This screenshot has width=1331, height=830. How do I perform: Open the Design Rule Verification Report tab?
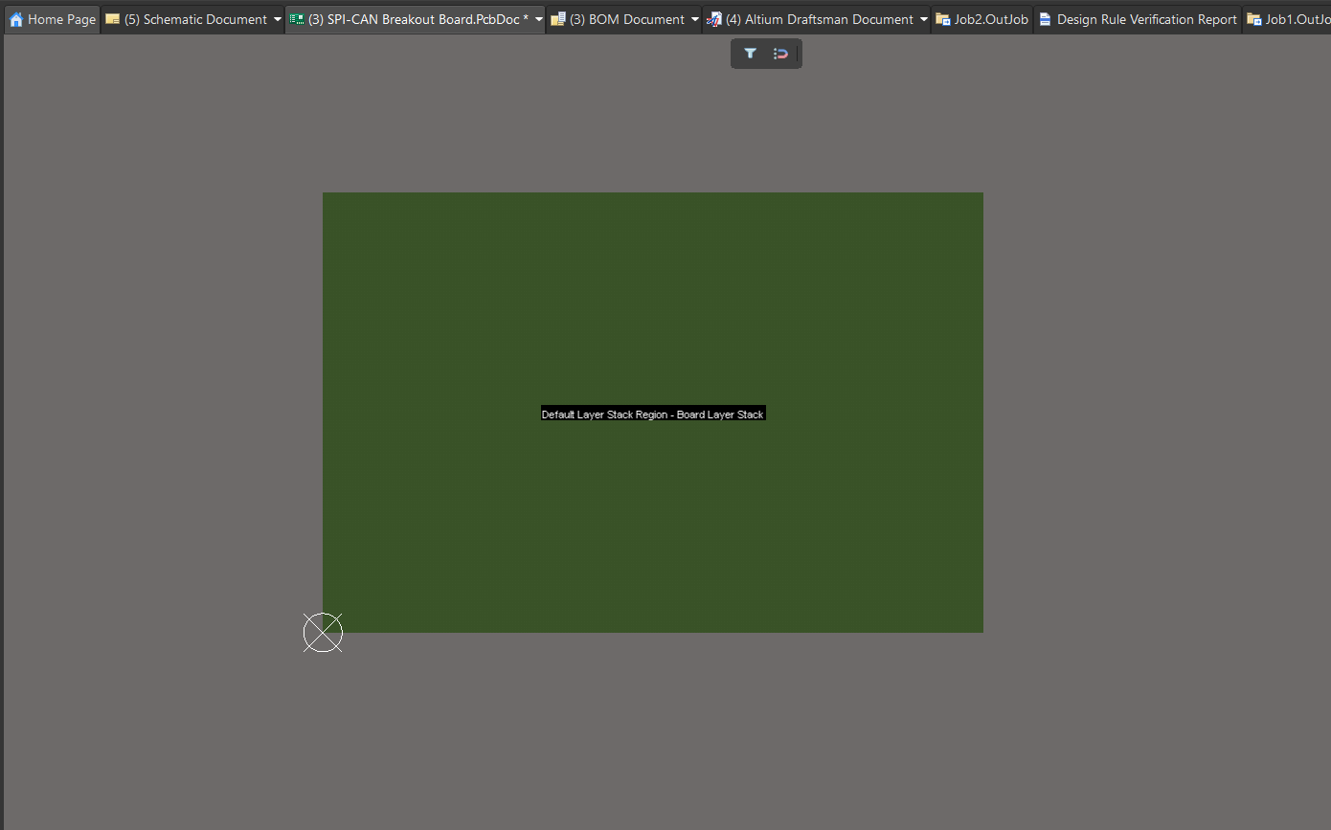point(1139,19)
